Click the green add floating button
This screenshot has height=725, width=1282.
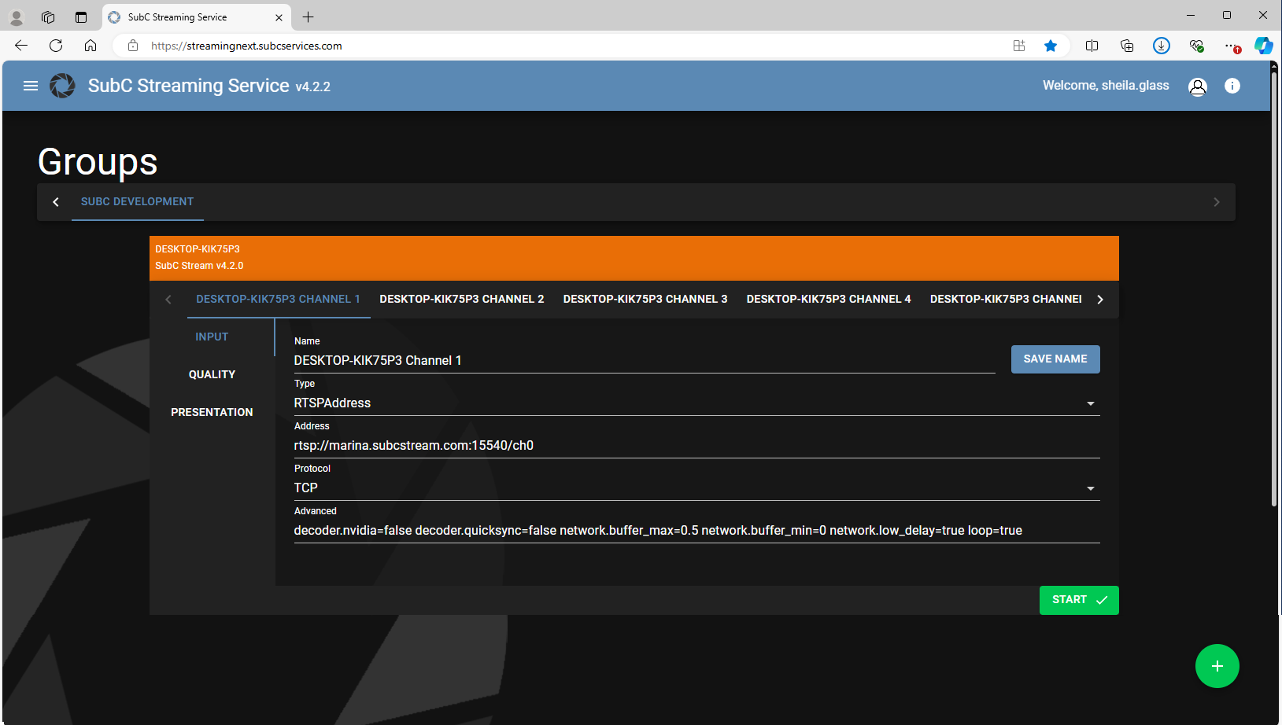[x=1217, y=666]
